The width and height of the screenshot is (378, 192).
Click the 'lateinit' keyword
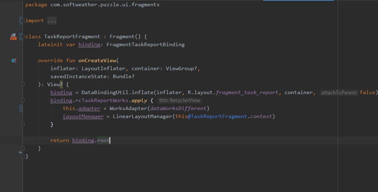pos(50,45)
